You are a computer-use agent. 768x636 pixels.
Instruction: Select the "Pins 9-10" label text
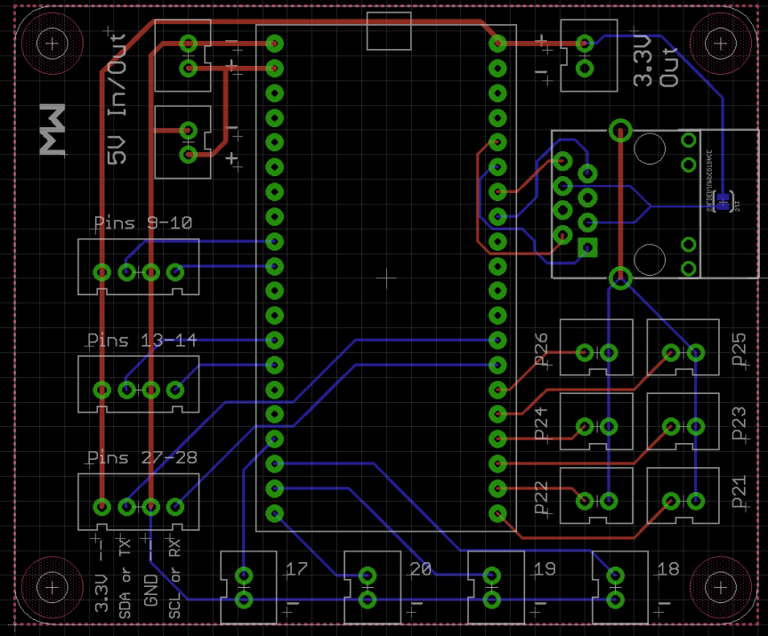click(142, 223)
